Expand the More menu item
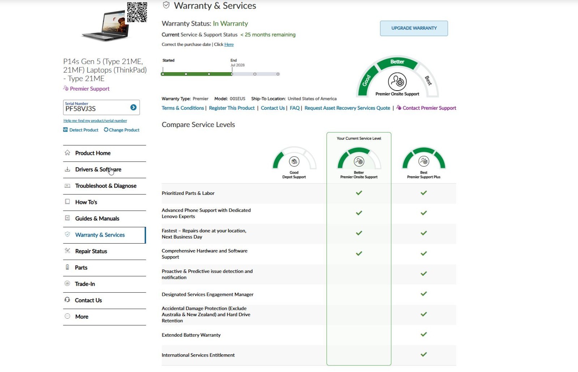The image size is (578, 372). click(x=104, y=316)
